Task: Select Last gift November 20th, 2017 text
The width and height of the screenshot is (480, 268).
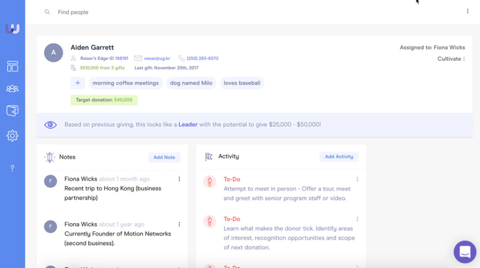Action: [166, 68]
